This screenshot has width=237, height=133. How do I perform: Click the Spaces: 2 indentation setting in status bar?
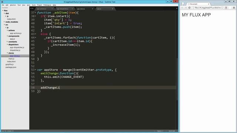click(160, 131)
